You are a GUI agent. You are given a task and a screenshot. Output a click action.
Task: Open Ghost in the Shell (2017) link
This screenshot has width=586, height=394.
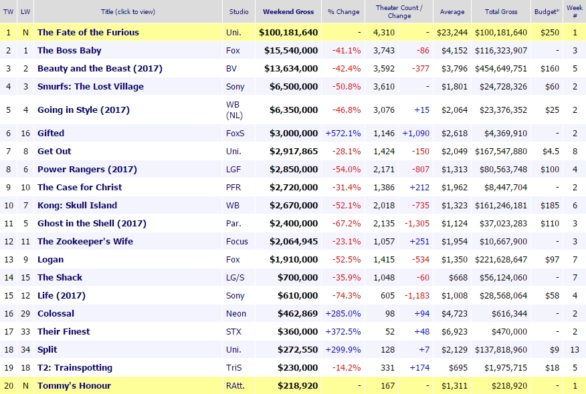(x=92, y=224)
